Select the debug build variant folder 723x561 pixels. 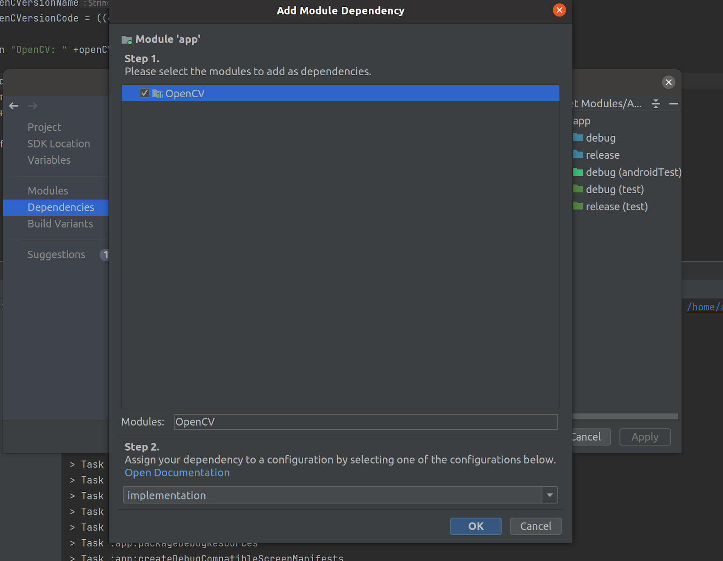[600, 138]
